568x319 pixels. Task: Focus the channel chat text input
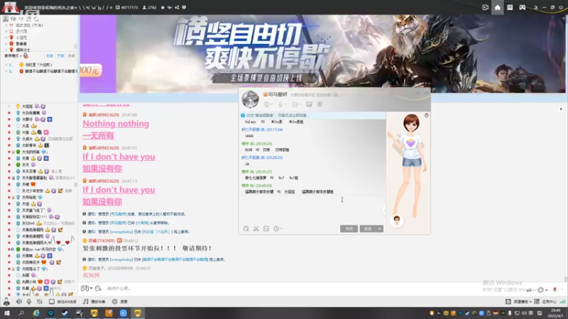(x=308, y=289)
